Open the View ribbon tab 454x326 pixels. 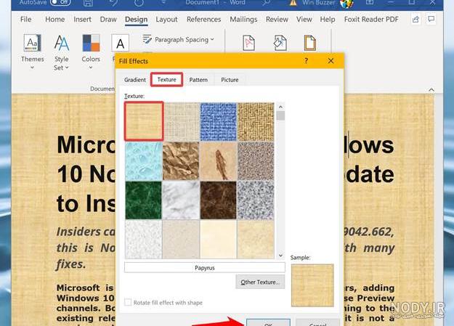304,19
